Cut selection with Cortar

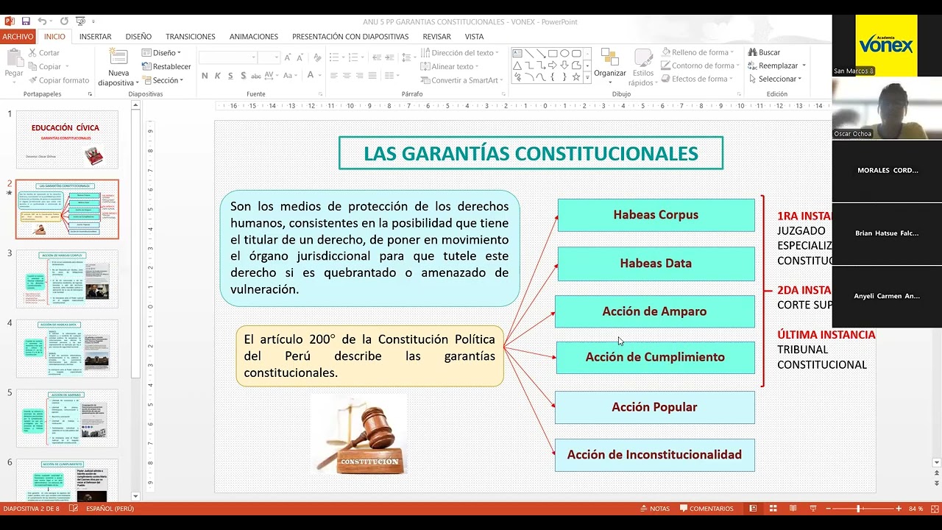pyautogui.click(x=43, y=53)
